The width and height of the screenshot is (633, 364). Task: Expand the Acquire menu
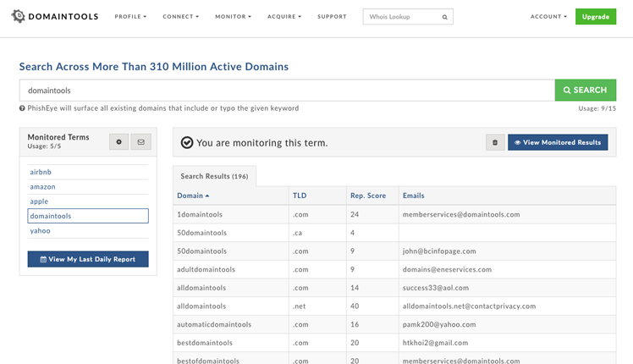(x=284, y=17)
